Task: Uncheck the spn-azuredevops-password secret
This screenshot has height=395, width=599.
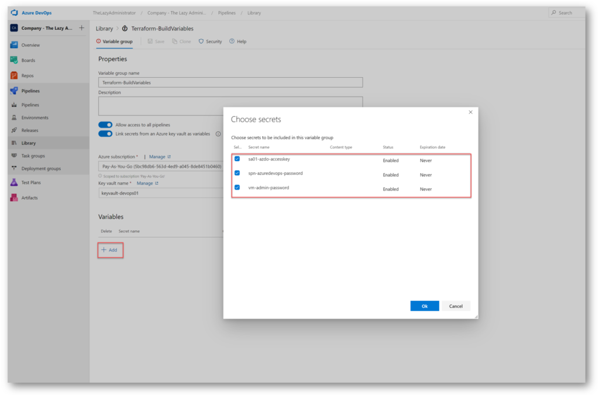Action: coord(237,174)
